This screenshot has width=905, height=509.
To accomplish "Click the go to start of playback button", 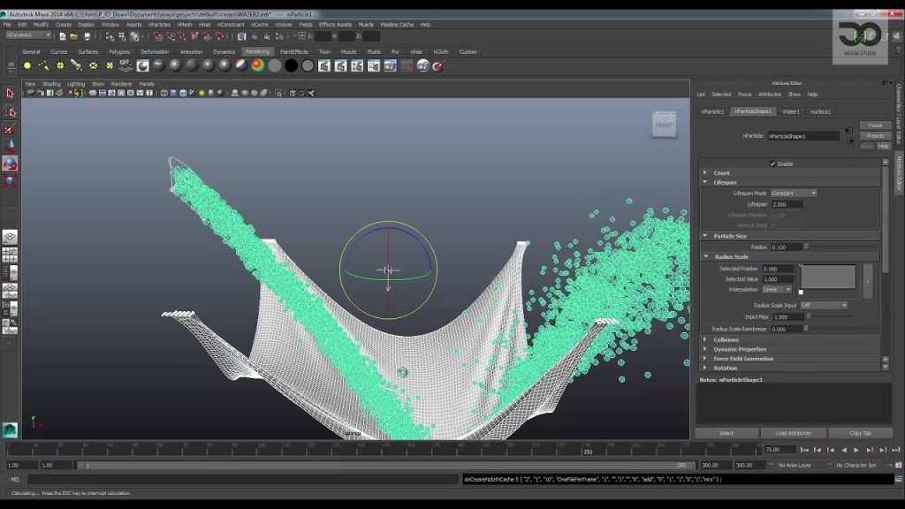I will (804, 450).
